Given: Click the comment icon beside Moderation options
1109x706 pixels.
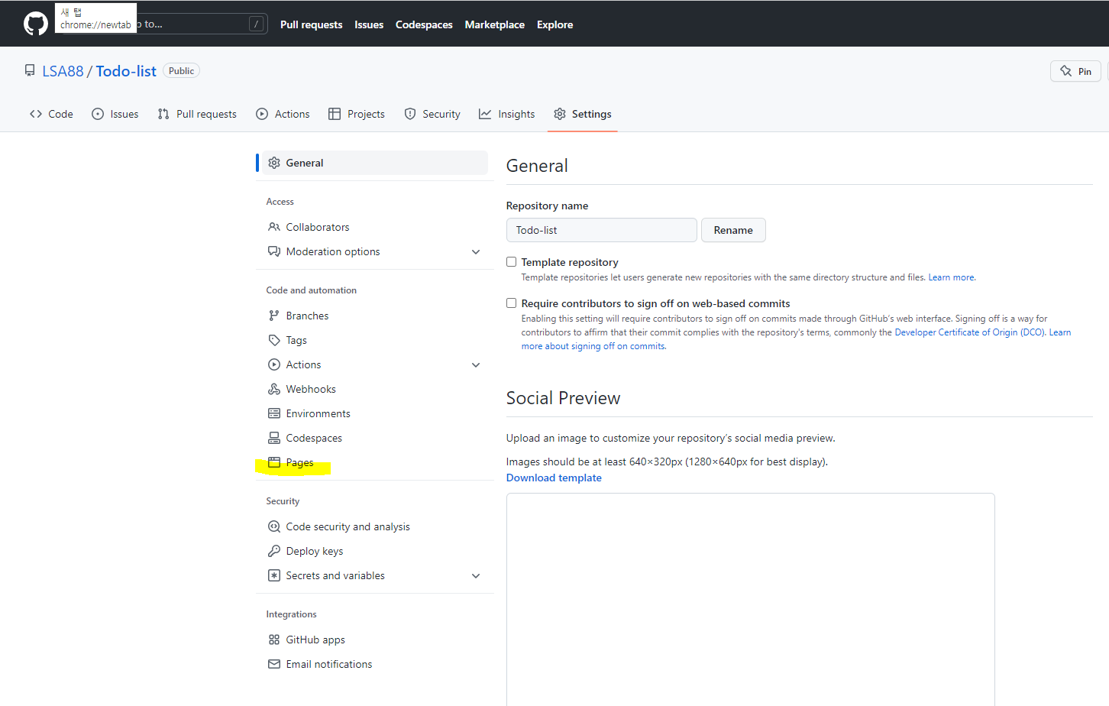Looking at the screenshot, I should click(x=274, y=251).
